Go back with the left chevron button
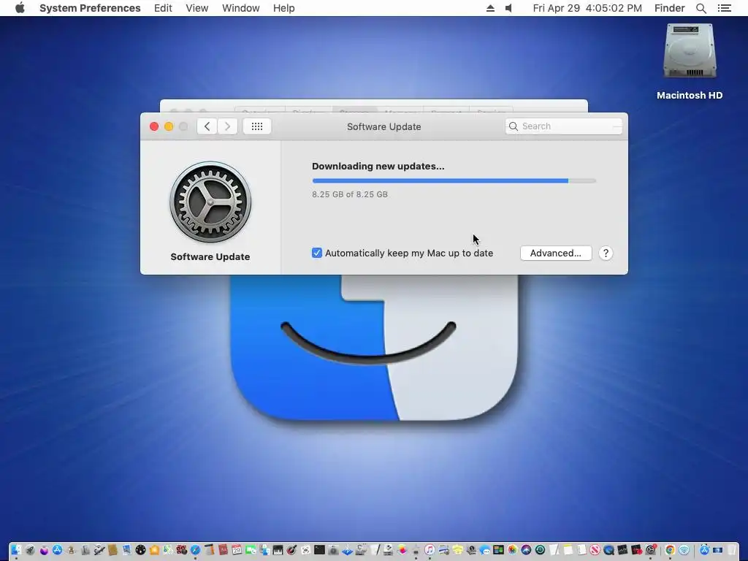 click(x=207, y=126)
